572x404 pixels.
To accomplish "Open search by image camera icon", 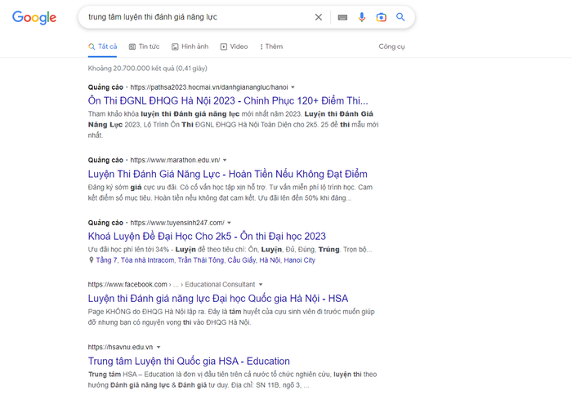I will pos(381,17).
